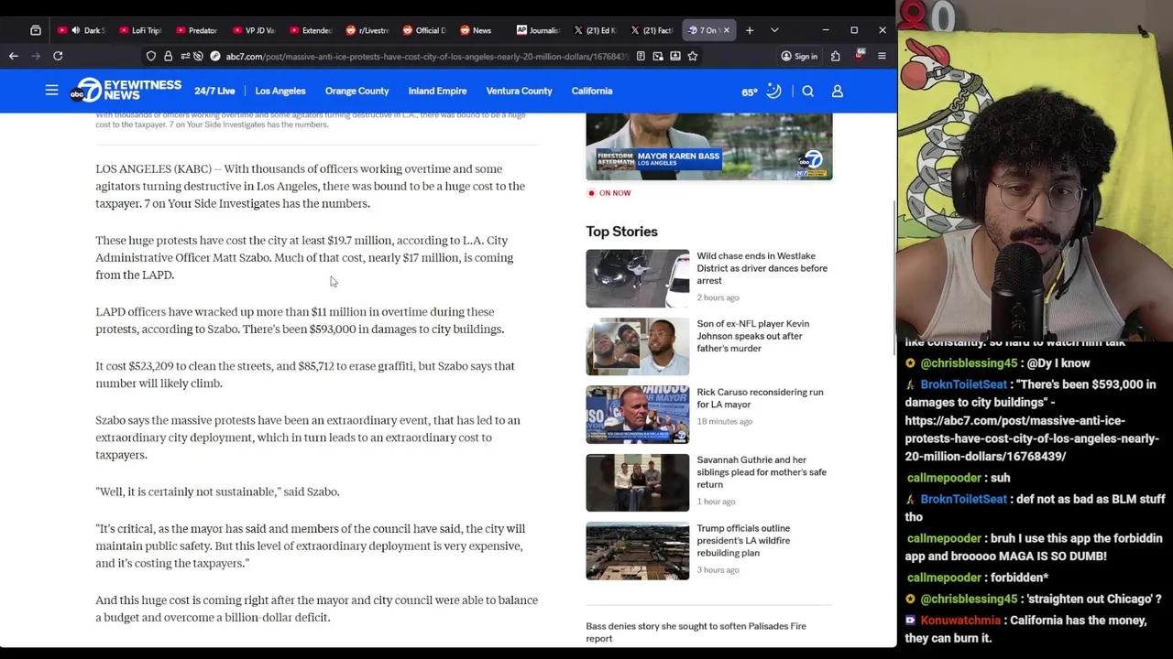Open the hamburger menu on ABC7 site

pos(51,91)
